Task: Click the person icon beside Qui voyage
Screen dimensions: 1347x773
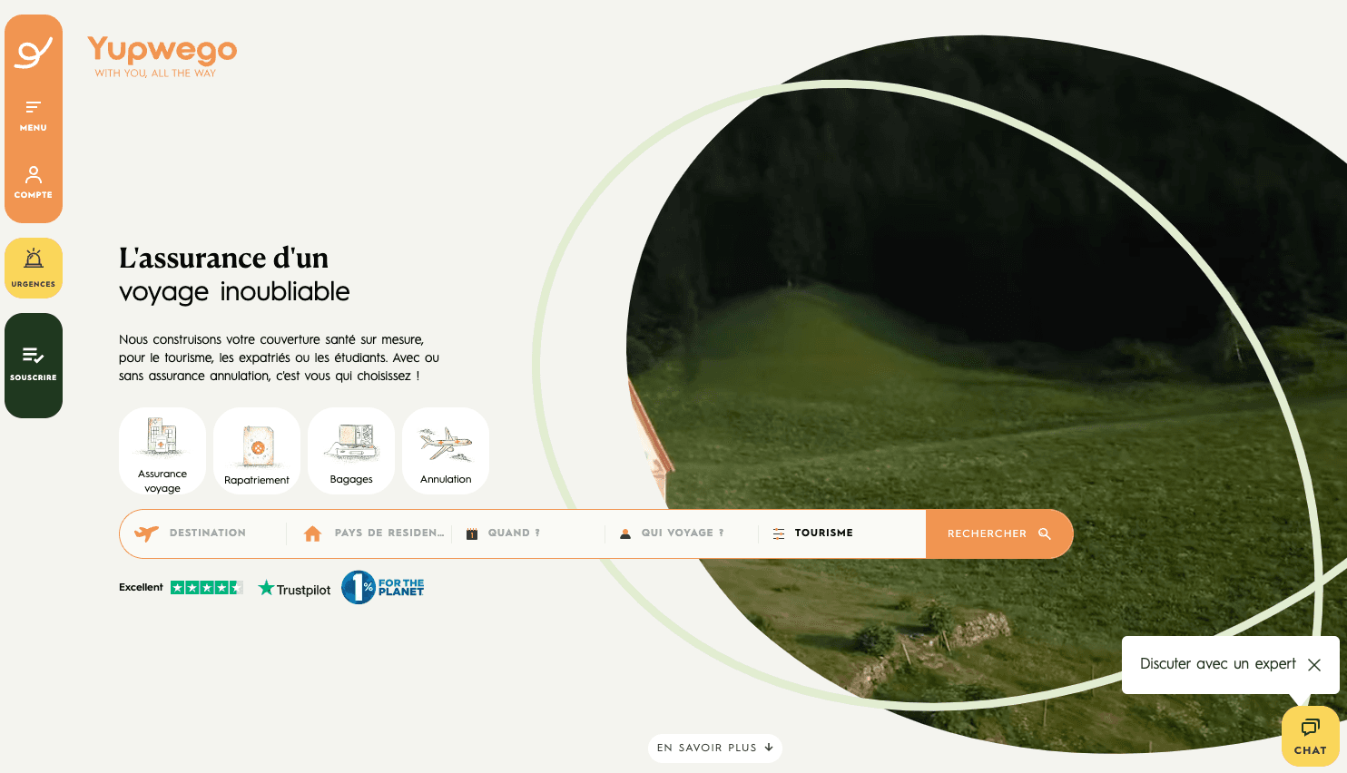Action: (x=624, y=533)
